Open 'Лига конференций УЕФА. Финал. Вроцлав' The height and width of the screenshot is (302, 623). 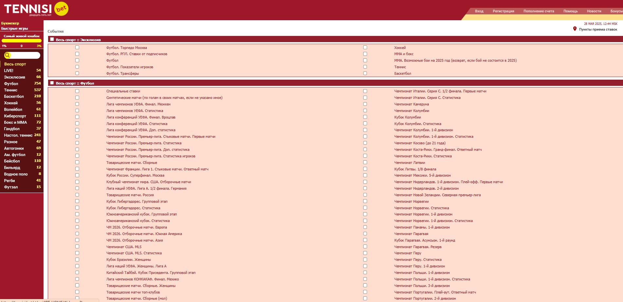(x=141, y=117)
